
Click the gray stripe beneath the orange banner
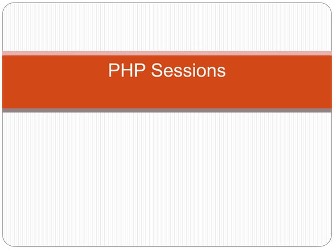click(167, 110)
